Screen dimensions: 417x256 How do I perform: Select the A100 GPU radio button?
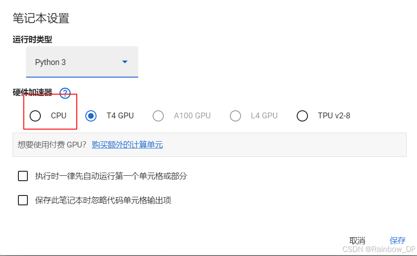coord(158,116)
